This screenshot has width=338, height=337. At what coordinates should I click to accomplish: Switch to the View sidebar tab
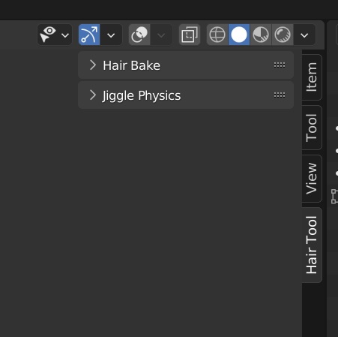tap(312, 179)
